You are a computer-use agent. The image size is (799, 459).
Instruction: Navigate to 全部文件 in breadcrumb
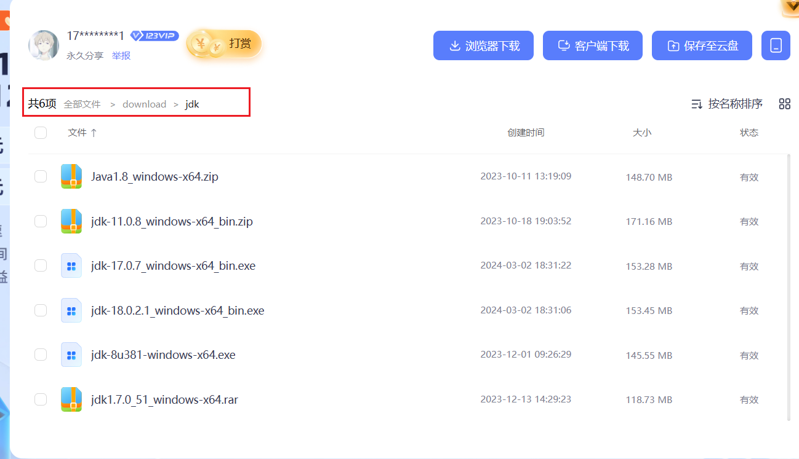coord(82,104)
